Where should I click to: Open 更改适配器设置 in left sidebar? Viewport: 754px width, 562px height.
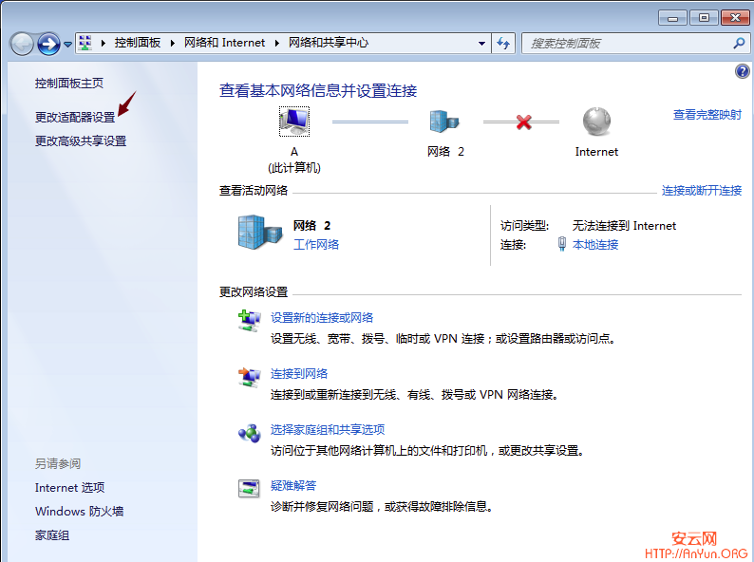click(x=75, y=117)
